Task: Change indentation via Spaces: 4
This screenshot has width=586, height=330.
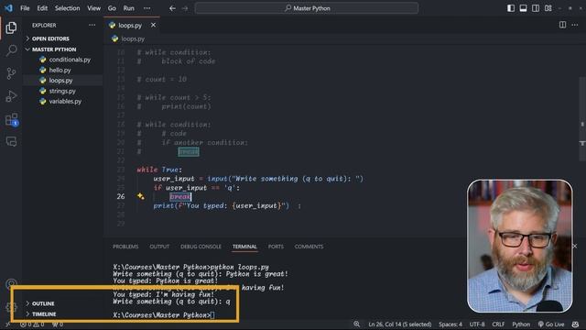Action: pos(450,324)
